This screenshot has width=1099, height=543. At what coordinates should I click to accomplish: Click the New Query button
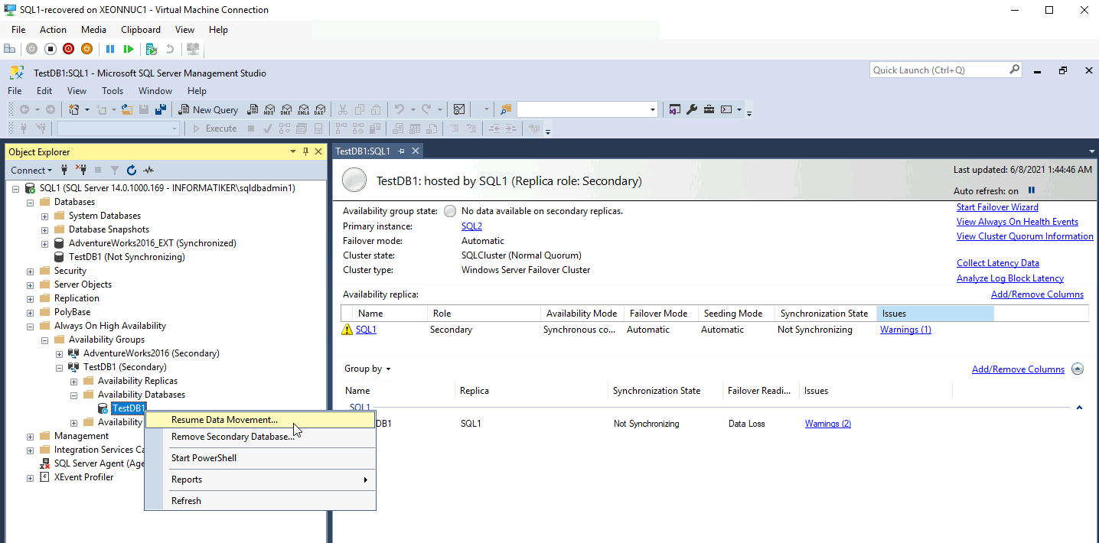[208, 109]
